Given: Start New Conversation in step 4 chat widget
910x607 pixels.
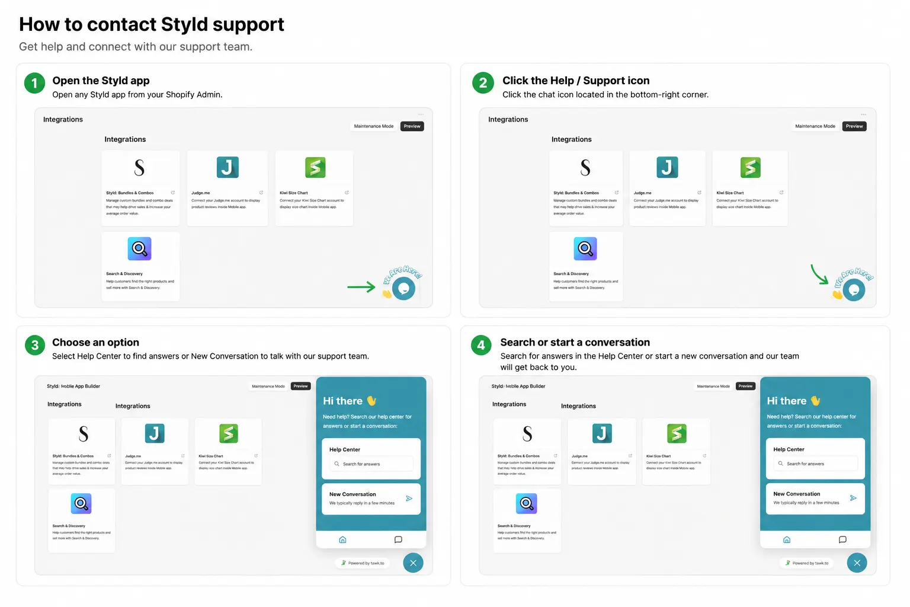Looking at the screenshot, I should 816,499.
